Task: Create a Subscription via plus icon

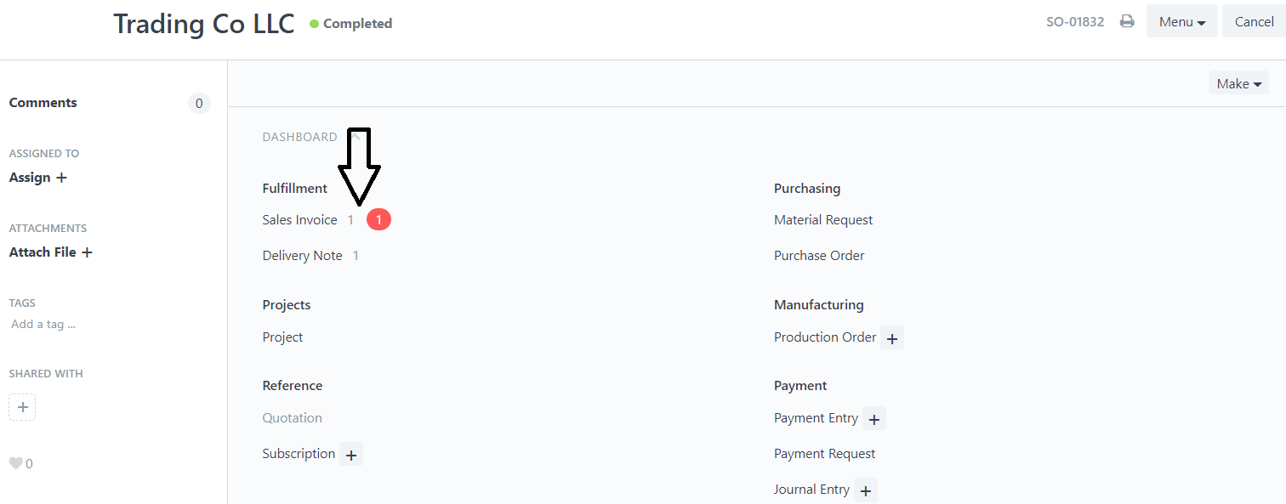Action: [351, 455]
